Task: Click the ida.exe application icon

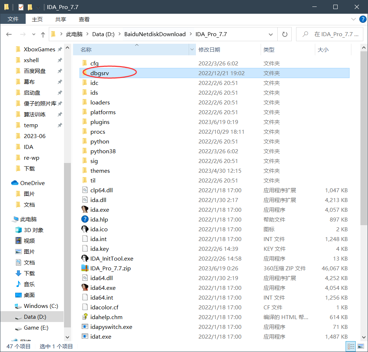Action: (85, 210)
